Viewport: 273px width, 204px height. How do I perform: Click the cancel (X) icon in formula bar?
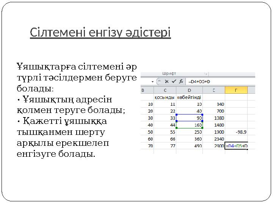166,81
